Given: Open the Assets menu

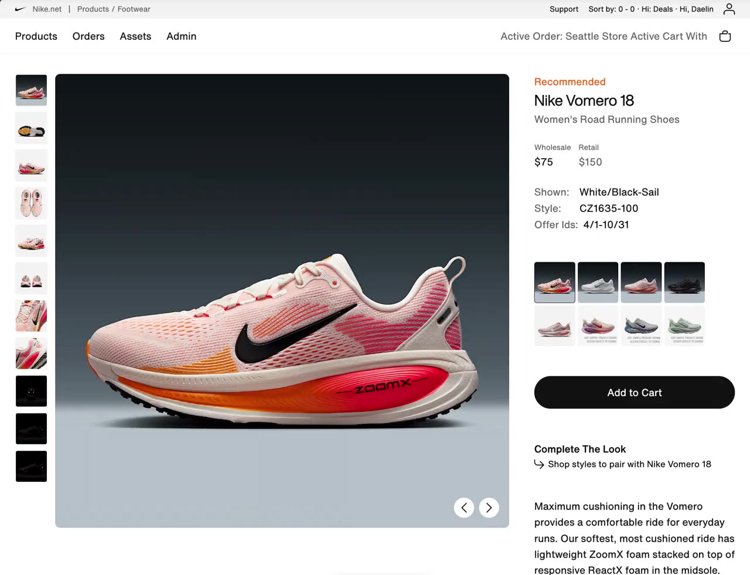Looking at the screenshot, I should 135,36.
